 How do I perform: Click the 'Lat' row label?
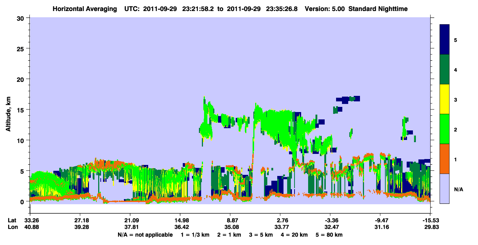(12, 220)
